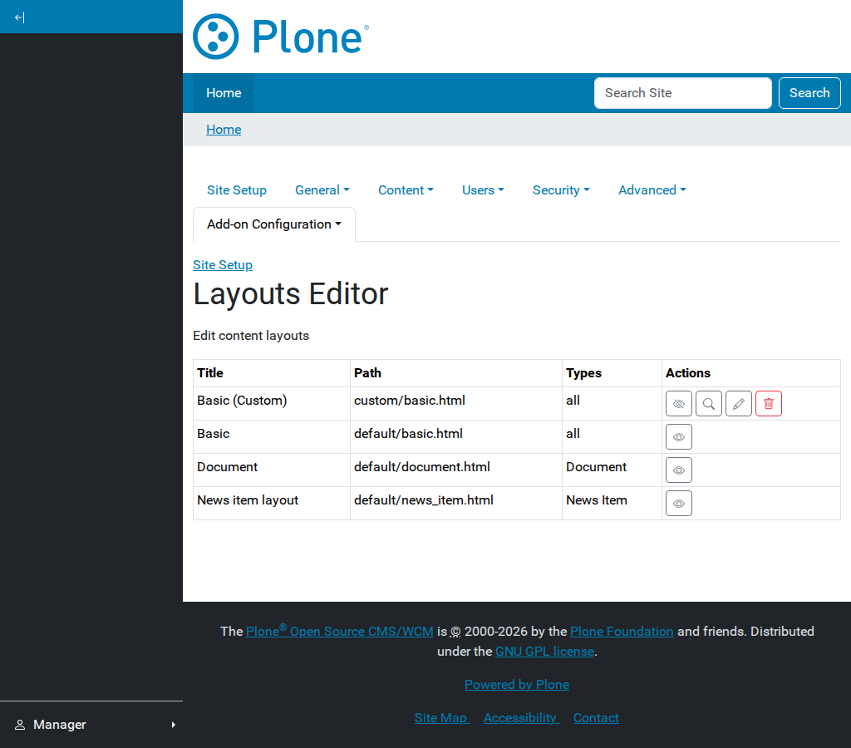Select the 'default/basic.html' path cell
Viewport: 851px width, 748px height.
[x=456, y=437]
